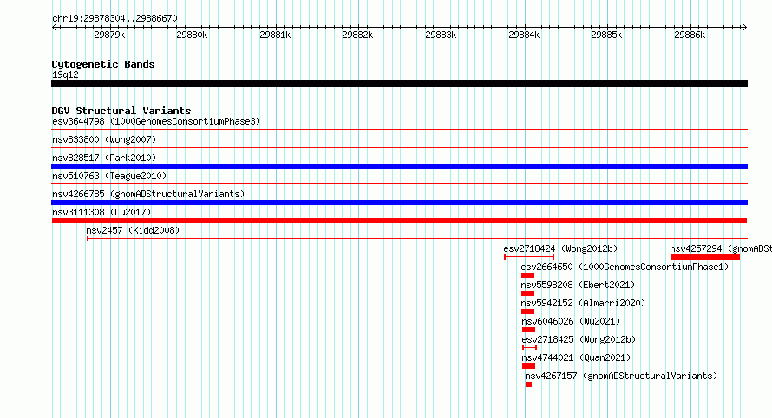The image size is (772, 418).
Task: Open variant nsv833800 (Wong2007) label
Action: [104, 139]
